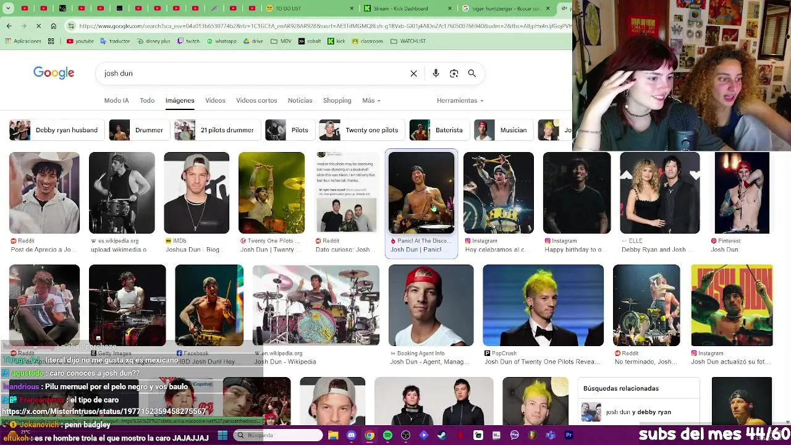Viewport: 791px width, 445px height.
Task: Switch to TO DO LIST browser tab
Action: tap(309, 9)
